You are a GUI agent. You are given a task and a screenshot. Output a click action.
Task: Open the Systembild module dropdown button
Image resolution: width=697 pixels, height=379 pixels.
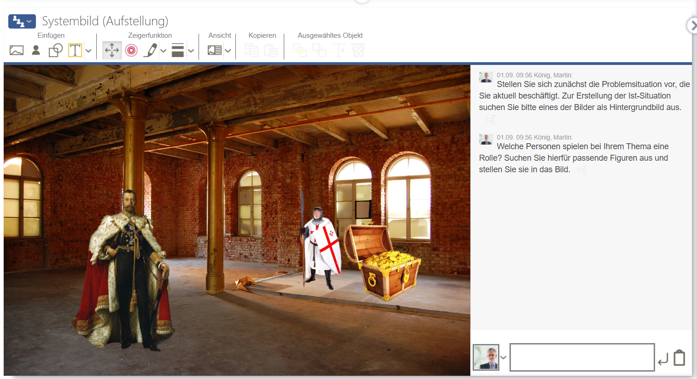(22, 21)
